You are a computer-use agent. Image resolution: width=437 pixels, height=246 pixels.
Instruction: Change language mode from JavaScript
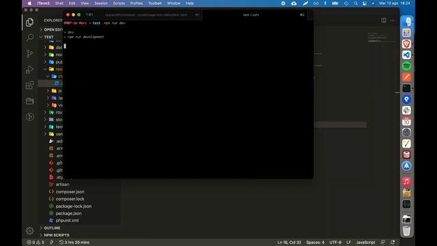pos(365,243)
